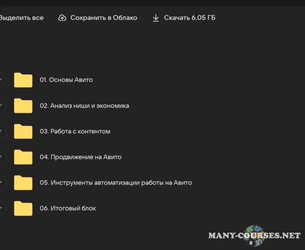This screenshot has width=305, height=250.
Task: Click the MANY-COURSES.NET watermark logo
Action: pos(254,236)
